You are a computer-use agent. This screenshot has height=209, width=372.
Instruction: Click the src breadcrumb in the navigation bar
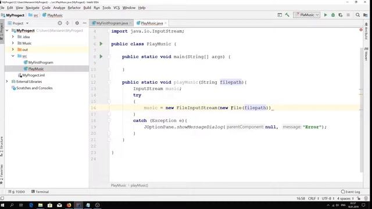(x=34, y=15)
